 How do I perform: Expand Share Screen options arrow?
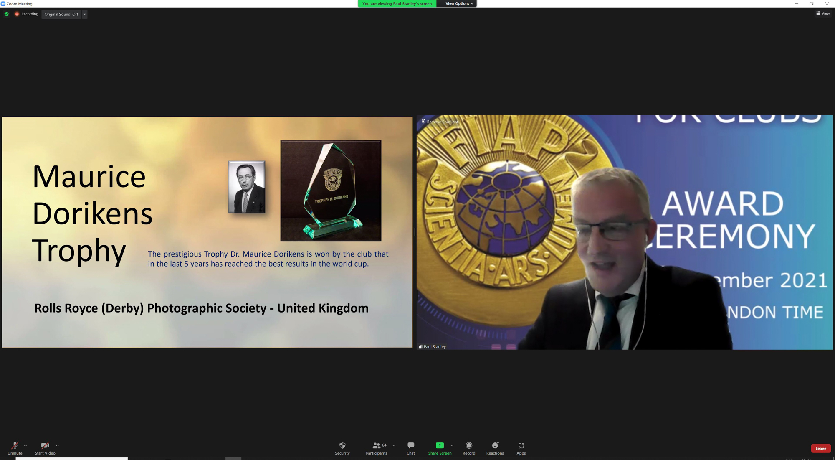[x=452, y=445]
